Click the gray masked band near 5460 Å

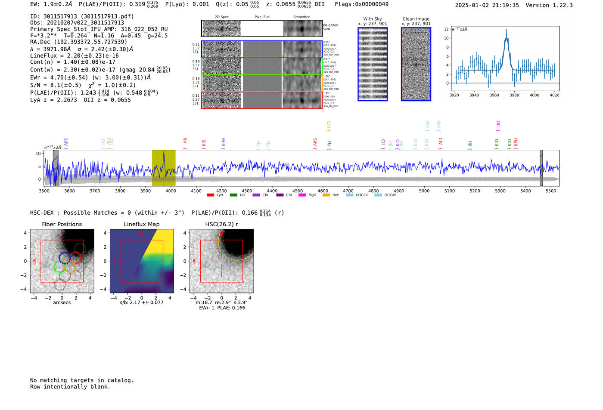(541, 168)
